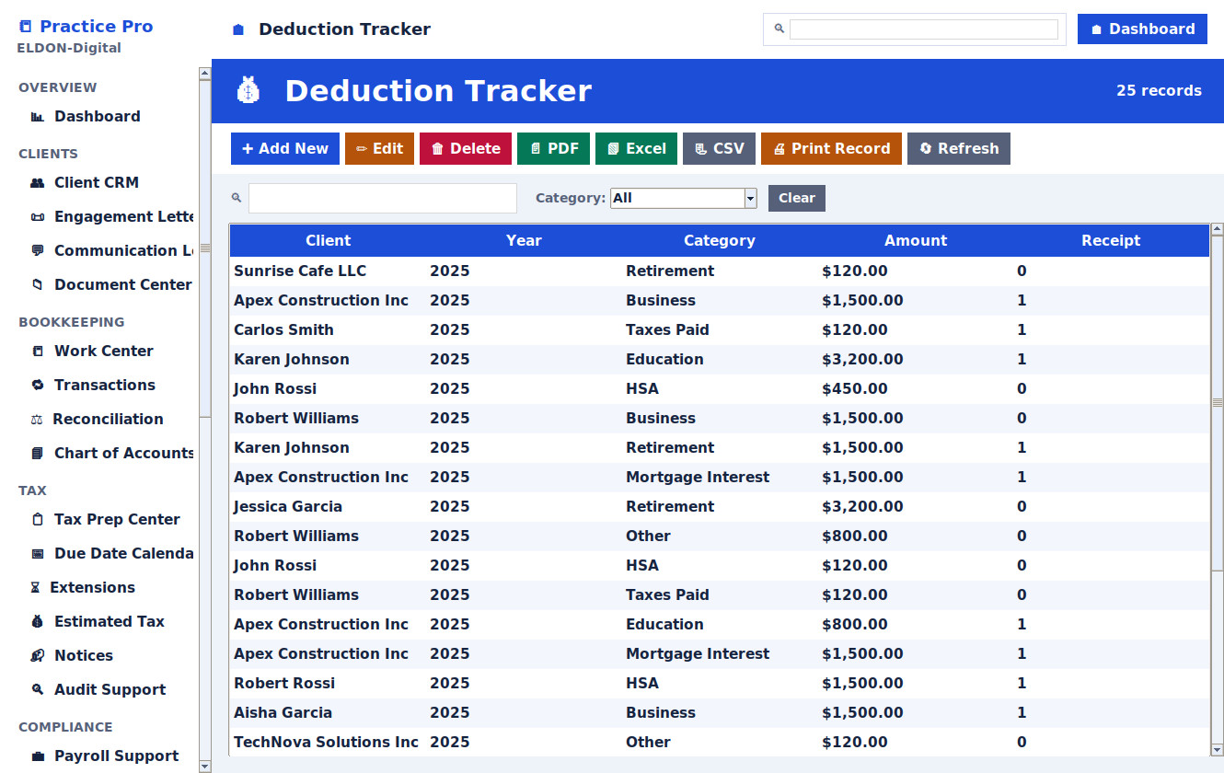
Task: Click the Notices sidebar icon
Action: point(38,656)
